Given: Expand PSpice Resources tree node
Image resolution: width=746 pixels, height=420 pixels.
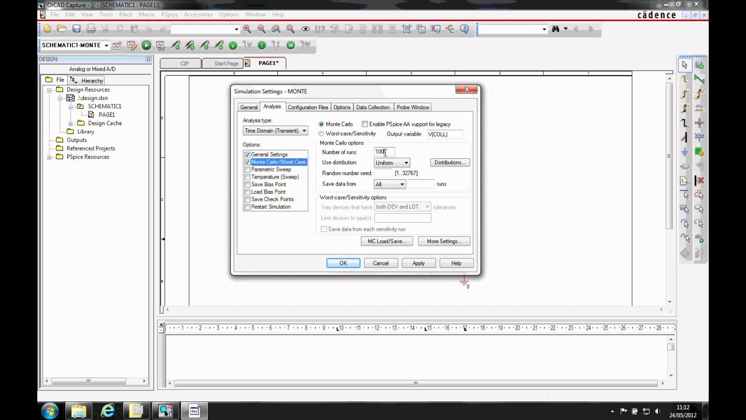Looking at the screenshot, I should (x=49, y=157).
